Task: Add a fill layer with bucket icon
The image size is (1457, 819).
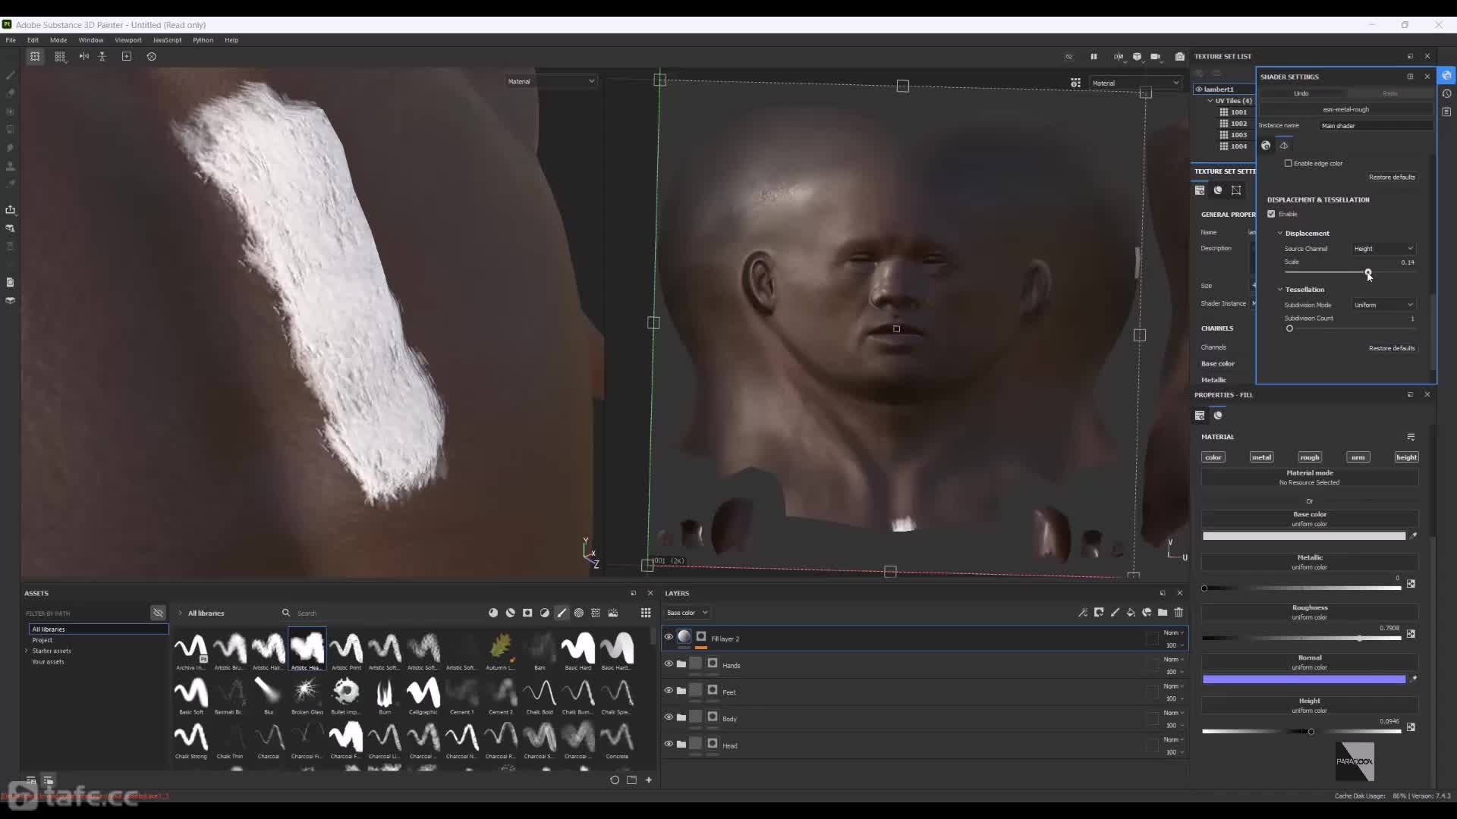Action: click(1131, 613)
